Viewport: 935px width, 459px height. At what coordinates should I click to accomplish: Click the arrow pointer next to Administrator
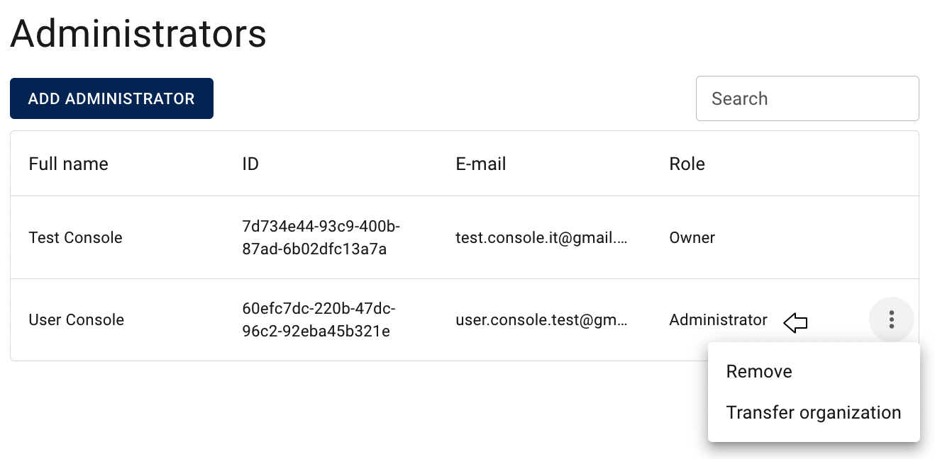796,324
